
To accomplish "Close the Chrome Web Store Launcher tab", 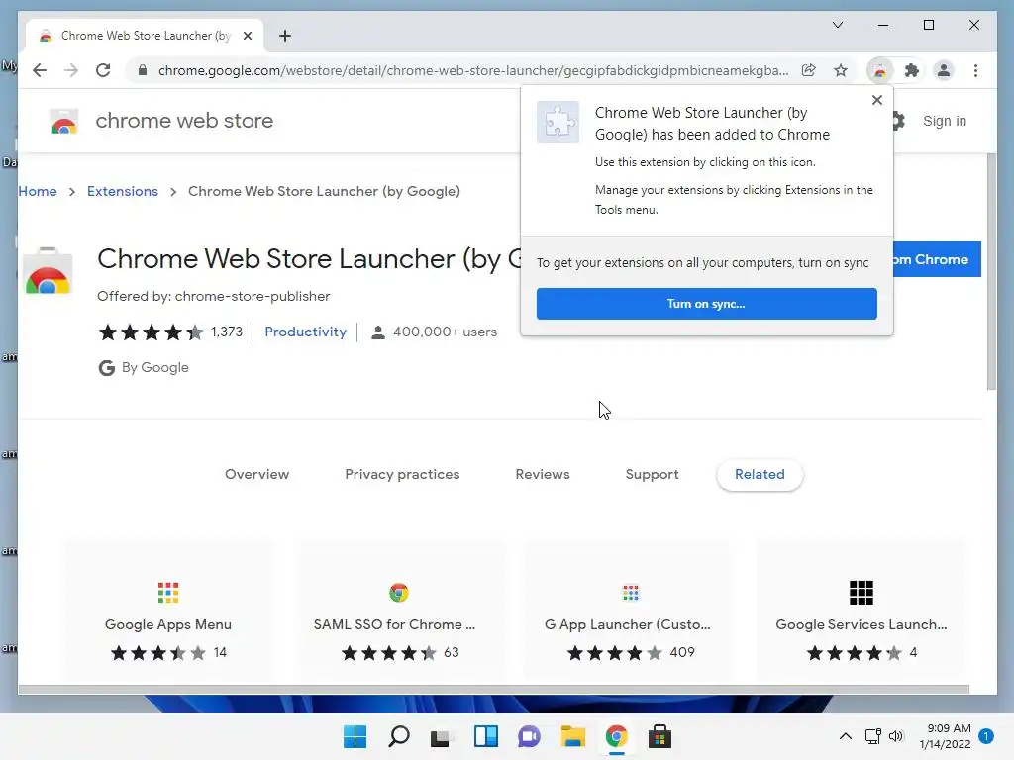I will click(x=247, y=36).
